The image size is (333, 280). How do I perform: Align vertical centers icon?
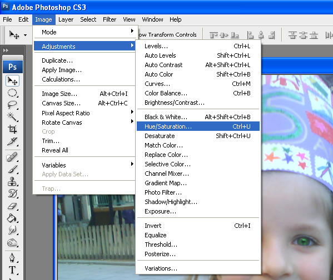pyautogui.click(x=224, y=35)
